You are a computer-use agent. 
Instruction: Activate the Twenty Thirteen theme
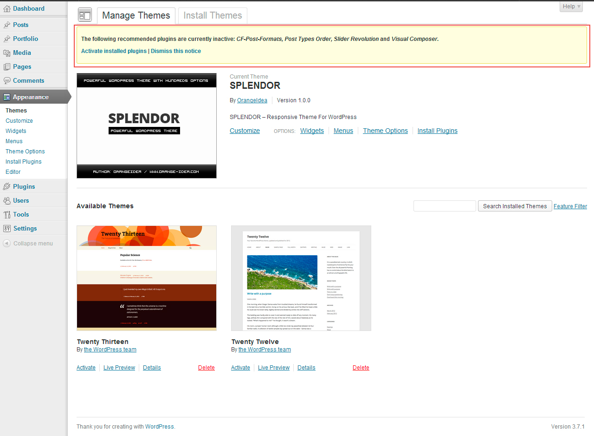click(x=86, y=368)
